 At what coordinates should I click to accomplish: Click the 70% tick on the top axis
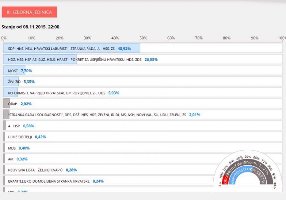(199, 38)
